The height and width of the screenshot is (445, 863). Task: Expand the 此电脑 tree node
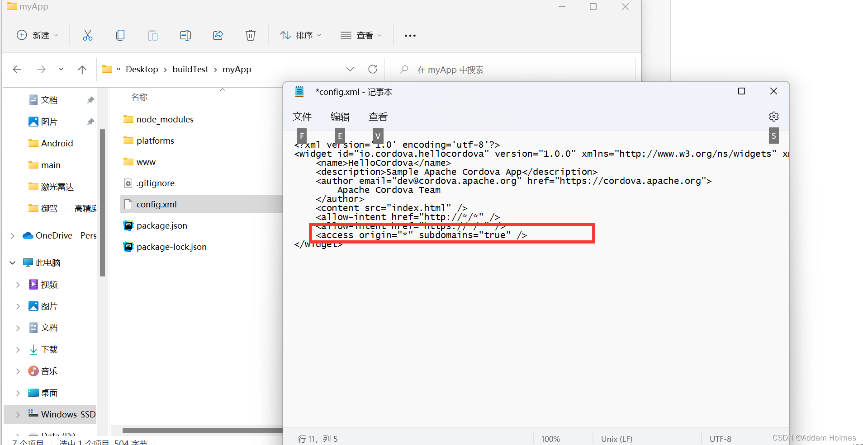[11, 262]
